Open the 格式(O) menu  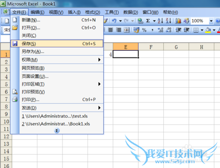click(x=93, y=12)
